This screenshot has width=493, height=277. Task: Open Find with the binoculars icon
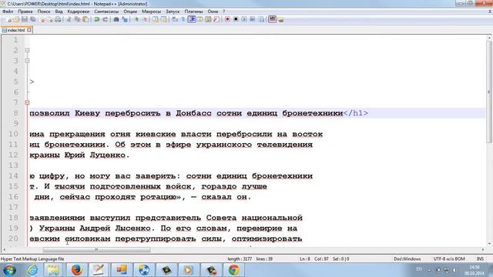(x=116, y=19)
